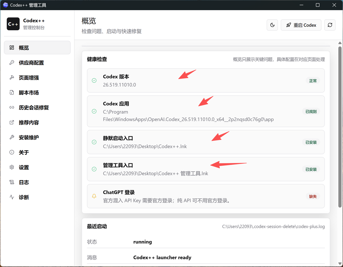This screenshot has width=343, height=267.
Task: Click the green check icon beside 静默启动入口
Action: (x=94, y=142)
